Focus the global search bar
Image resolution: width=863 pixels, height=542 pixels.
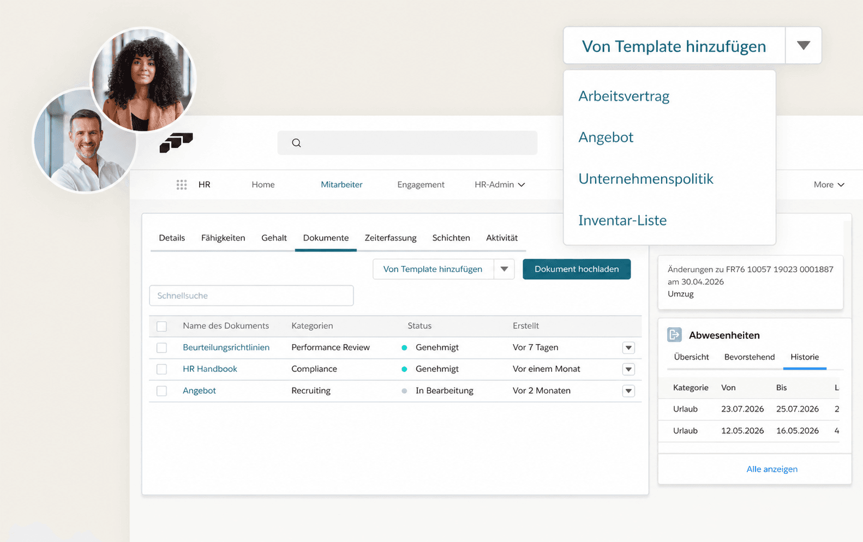(407, 143)
